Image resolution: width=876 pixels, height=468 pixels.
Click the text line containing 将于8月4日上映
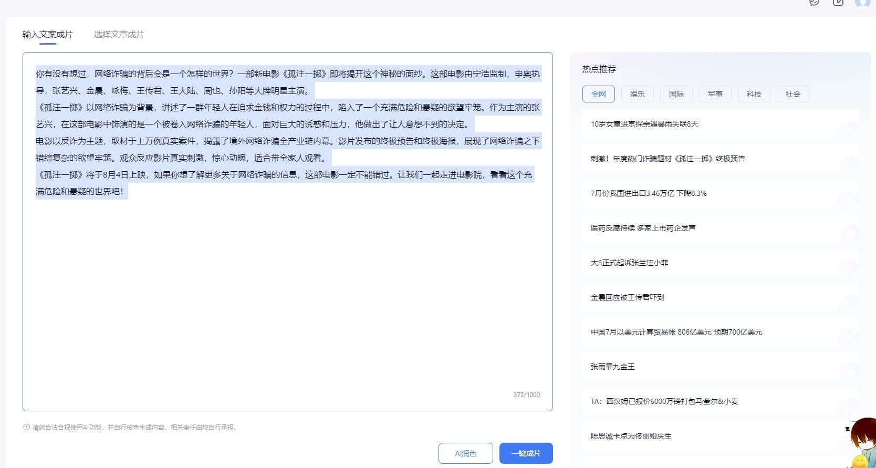pos(284,175)
